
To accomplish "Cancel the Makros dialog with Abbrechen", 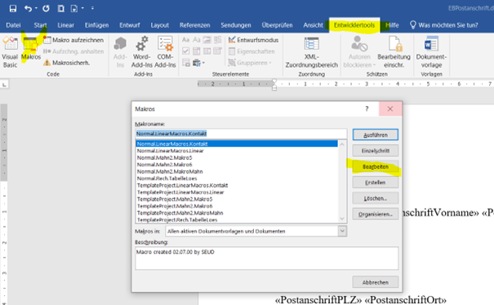I will tap(376, 282).
